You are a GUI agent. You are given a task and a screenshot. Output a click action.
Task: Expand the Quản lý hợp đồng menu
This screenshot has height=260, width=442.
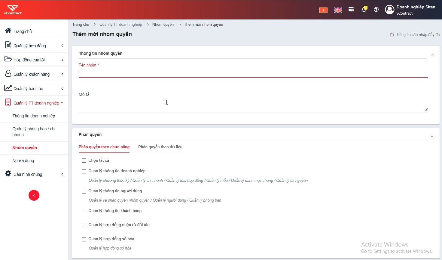(34, 46)
